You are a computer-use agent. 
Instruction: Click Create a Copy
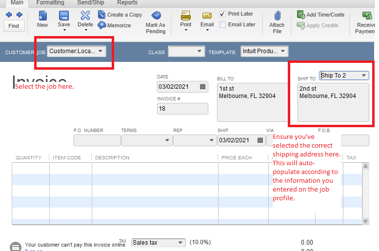(x=120, y=15)
